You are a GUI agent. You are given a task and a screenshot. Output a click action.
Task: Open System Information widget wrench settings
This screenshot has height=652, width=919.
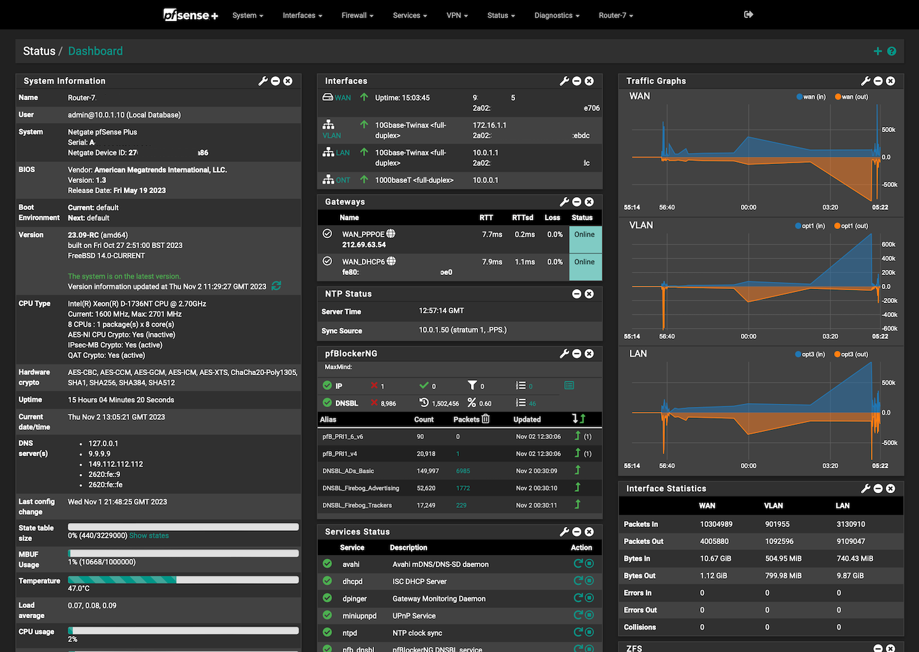click(x=263, y=81)
